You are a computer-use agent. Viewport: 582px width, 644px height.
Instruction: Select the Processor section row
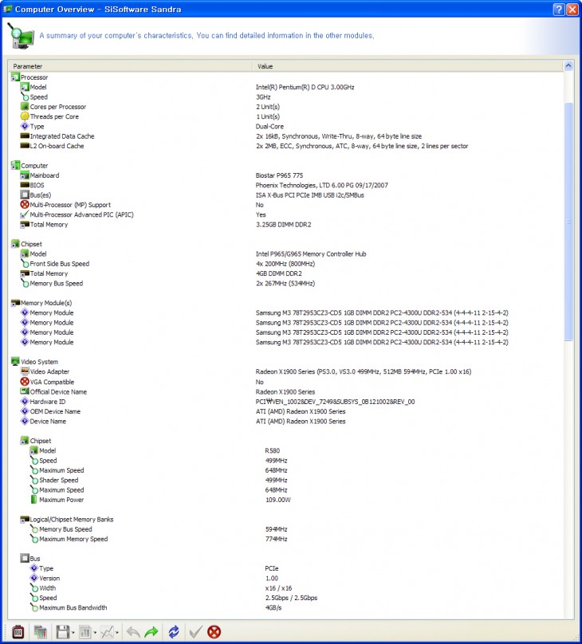click(x=34, y=77)
